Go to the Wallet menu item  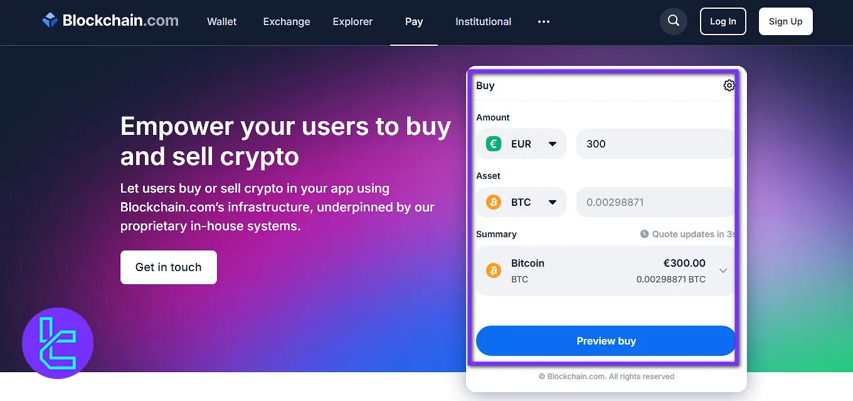(222, 21)
